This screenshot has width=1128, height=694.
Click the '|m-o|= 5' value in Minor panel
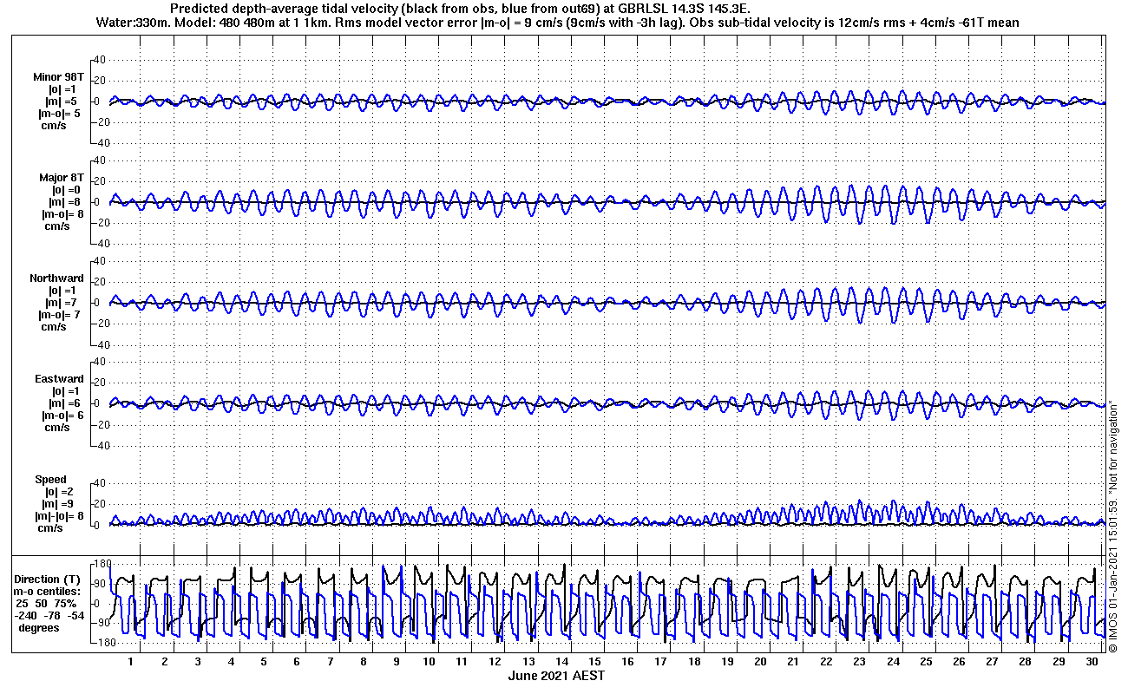coord(61,113)
